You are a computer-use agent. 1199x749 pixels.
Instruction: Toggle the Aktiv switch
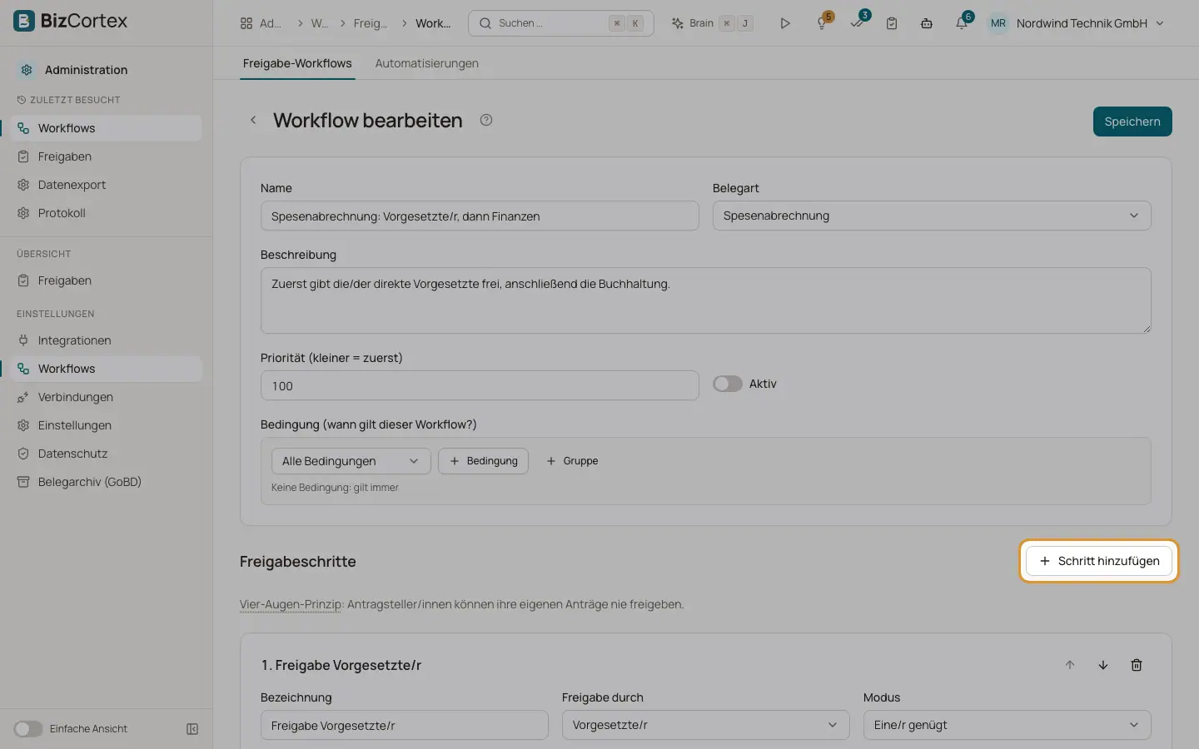pyautogui.click(x=728, y=384)
